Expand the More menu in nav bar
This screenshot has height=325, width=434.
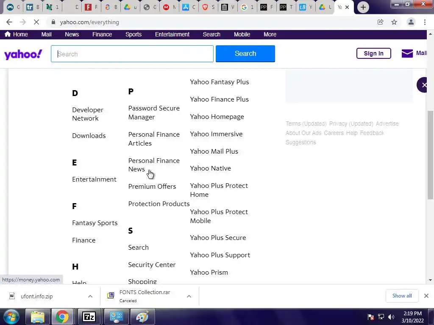pos(270,34)
